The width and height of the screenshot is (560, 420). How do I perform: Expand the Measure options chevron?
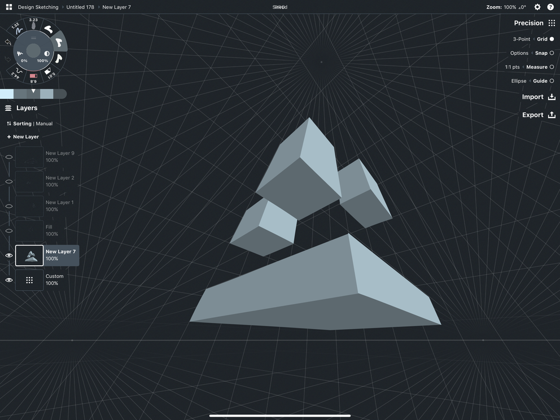point(522,67)
